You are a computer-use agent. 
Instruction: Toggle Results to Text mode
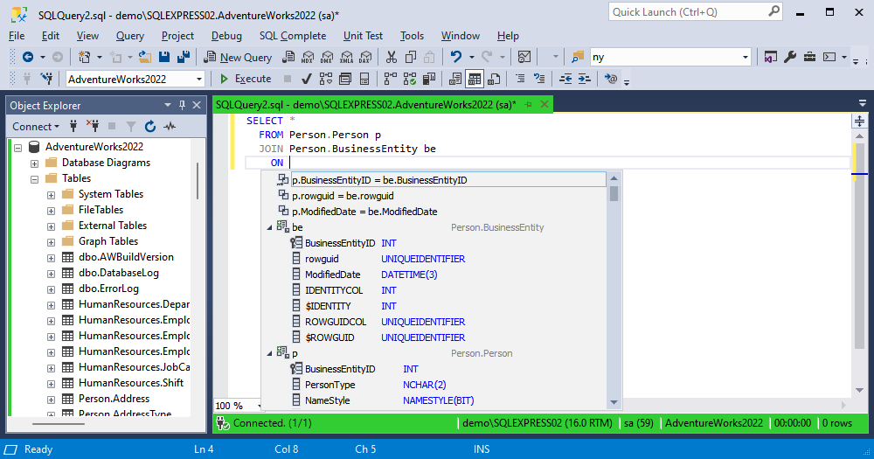pyautogui.click(x=455, y=79)
